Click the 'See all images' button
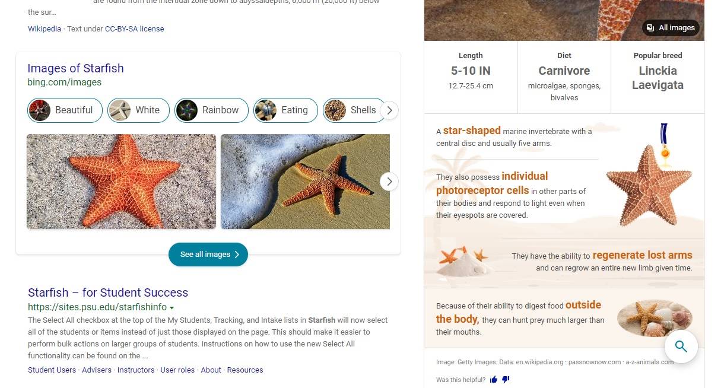 point(208,255)
